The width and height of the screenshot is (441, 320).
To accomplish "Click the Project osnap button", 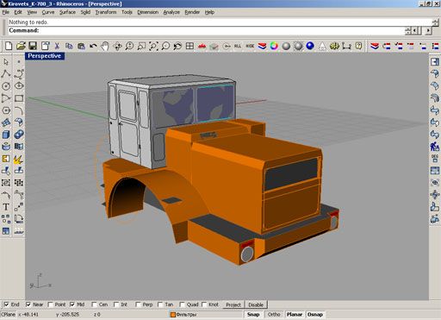I will tap(233, 304).
